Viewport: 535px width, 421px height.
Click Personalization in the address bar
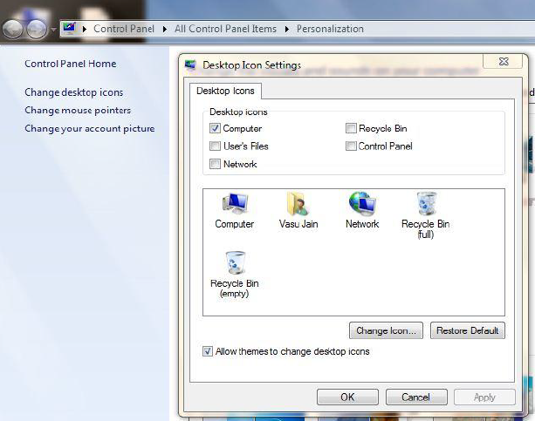330,29
